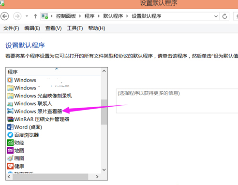Viewport: 238px width, 185px height.
Task: Select the 设置默认程序 breadcrumb
Action: (x=147, y=16)
